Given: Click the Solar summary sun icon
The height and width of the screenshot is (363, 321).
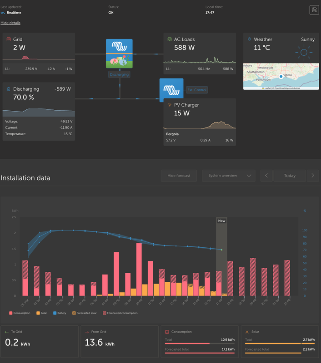Looking at the screenshot, I should pyautogui.click(x=247, y=332).
